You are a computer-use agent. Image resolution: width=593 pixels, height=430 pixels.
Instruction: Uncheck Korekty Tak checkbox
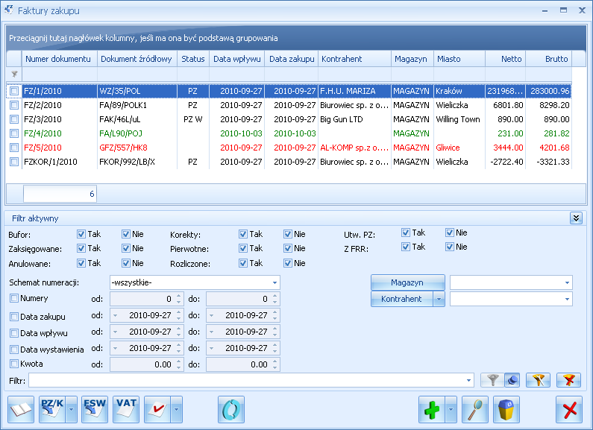(243, 234)
